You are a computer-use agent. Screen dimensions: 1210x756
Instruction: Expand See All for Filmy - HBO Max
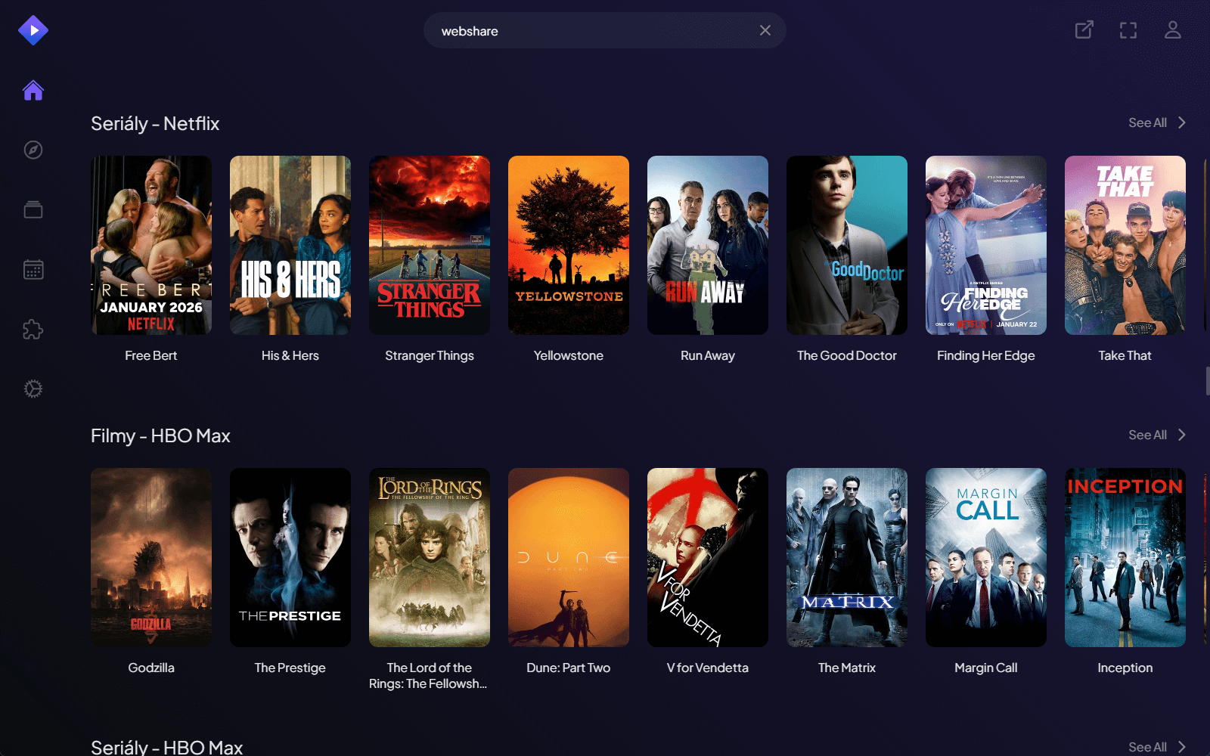1156,435
